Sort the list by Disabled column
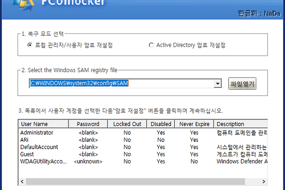The width and height of the screenshot is (285, 190). click(x=161, y=124)
